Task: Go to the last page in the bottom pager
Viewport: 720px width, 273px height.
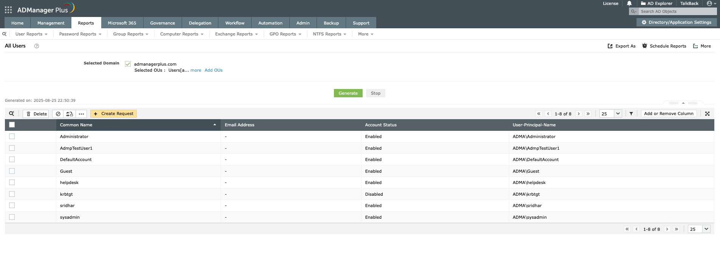Action: pos(677,229)
